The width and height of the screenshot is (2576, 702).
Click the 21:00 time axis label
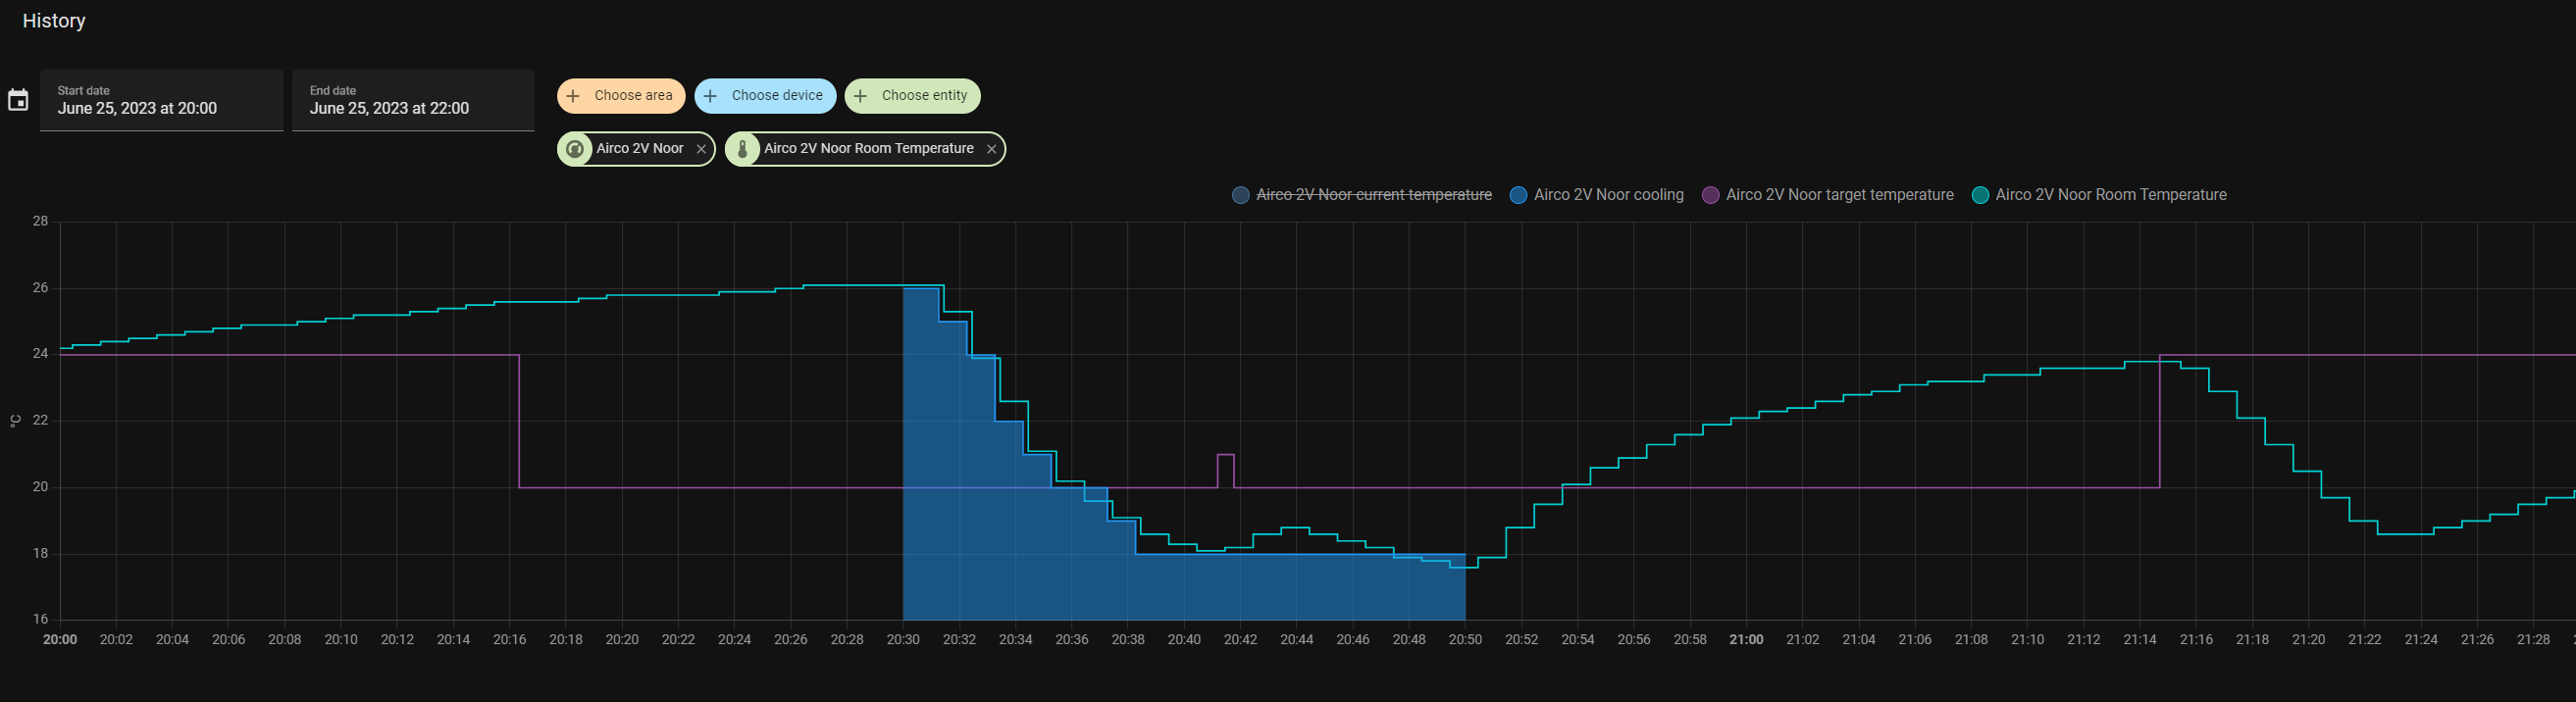tap(1746, 640)
